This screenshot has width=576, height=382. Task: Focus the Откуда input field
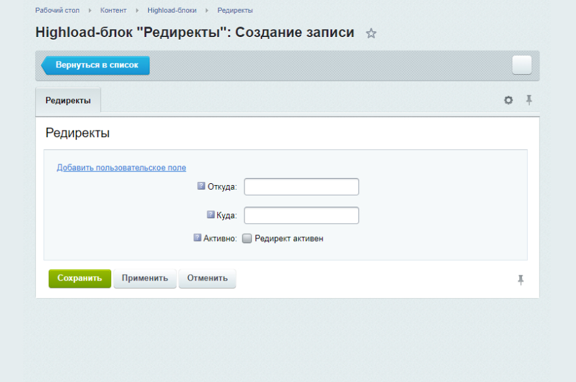(x=301, y=186)
